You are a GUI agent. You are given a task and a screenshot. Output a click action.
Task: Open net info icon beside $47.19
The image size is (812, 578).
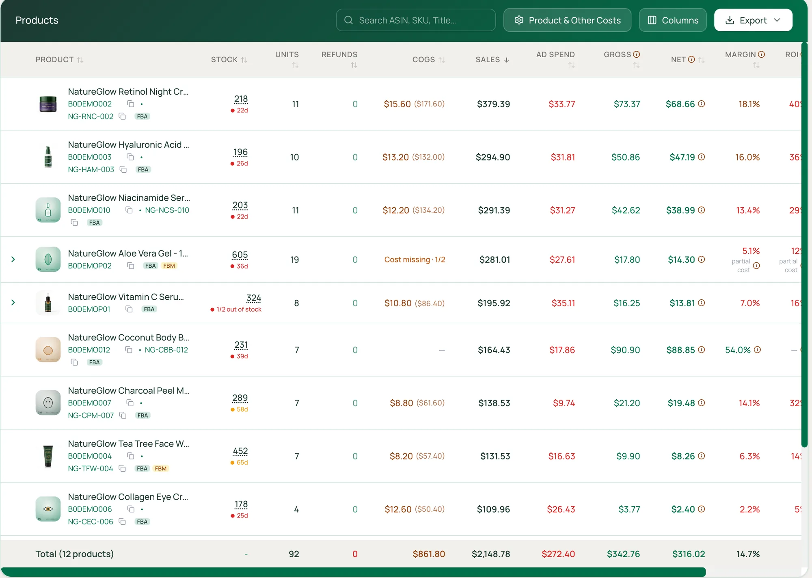pos(701,157)
